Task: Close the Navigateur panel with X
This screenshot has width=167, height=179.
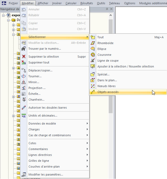Action: point(111,9)
